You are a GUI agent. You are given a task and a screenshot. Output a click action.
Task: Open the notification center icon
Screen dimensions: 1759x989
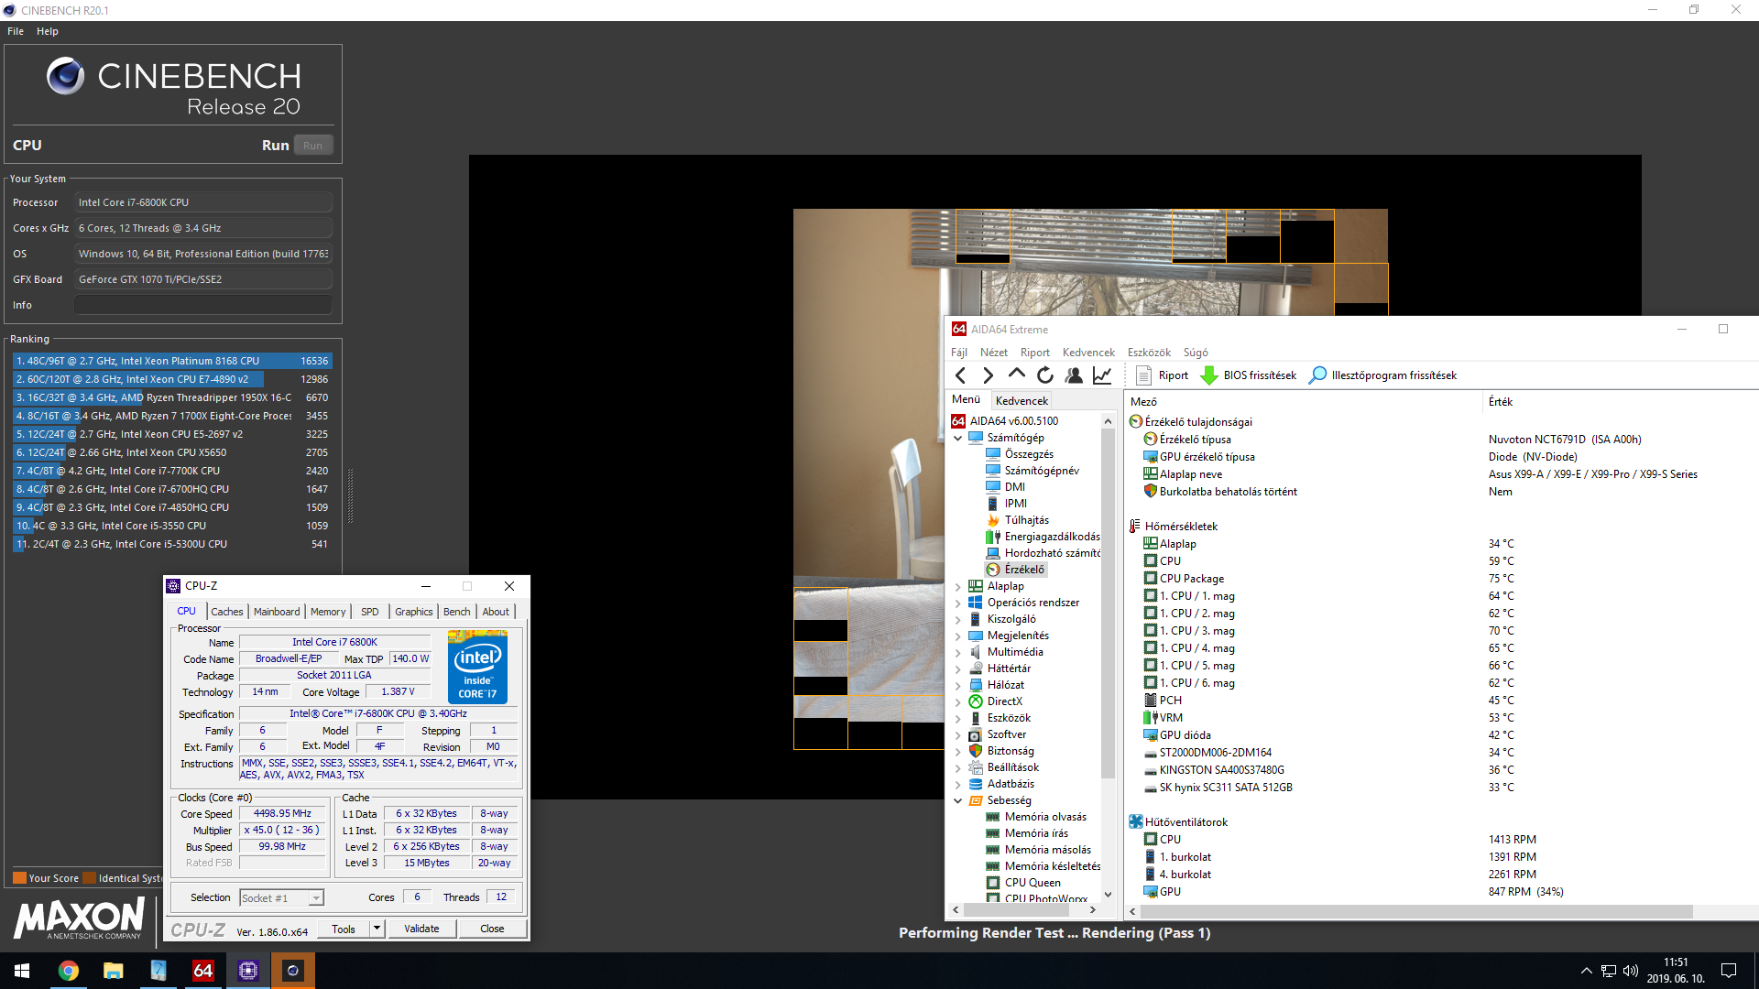(1729, 971)
